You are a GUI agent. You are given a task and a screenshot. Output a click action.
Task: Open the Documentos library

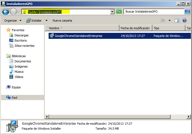pos(23,61)
